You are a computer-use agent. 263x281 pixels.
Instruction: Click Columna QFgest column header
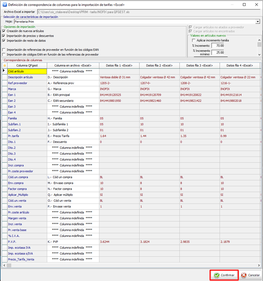(27, 65)
